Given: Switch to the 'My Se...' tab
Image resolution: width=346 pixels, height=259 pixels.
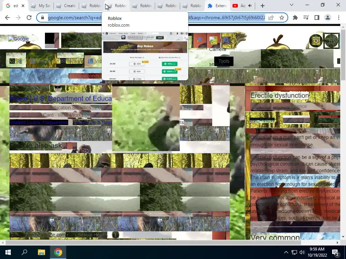Looking at the screenshot, I should click(x=41, y=6).
